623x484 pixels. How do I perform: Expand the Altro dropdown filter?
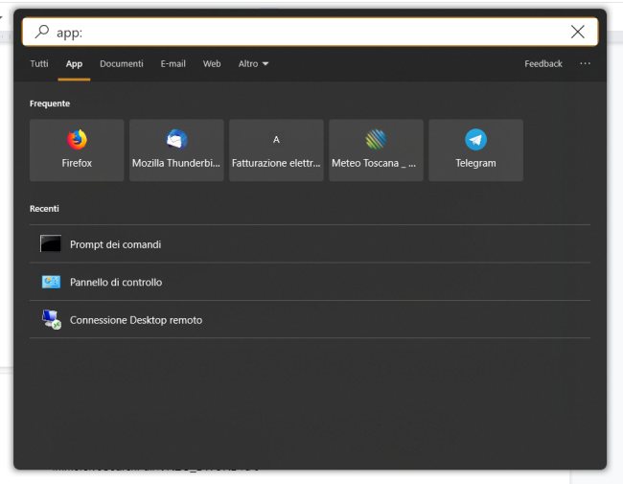click(253, 64)
